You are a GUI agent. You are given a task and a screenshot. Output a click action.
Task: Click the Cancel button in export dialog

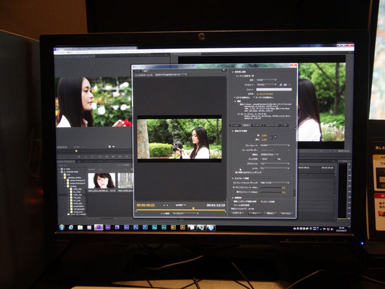pos(285,213)
